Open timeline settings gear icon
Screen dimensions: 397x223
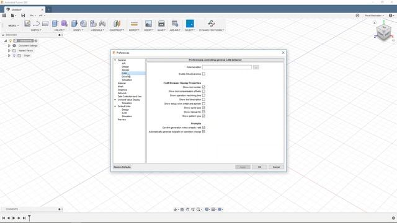pyautogui.click(x=393, y=218)
